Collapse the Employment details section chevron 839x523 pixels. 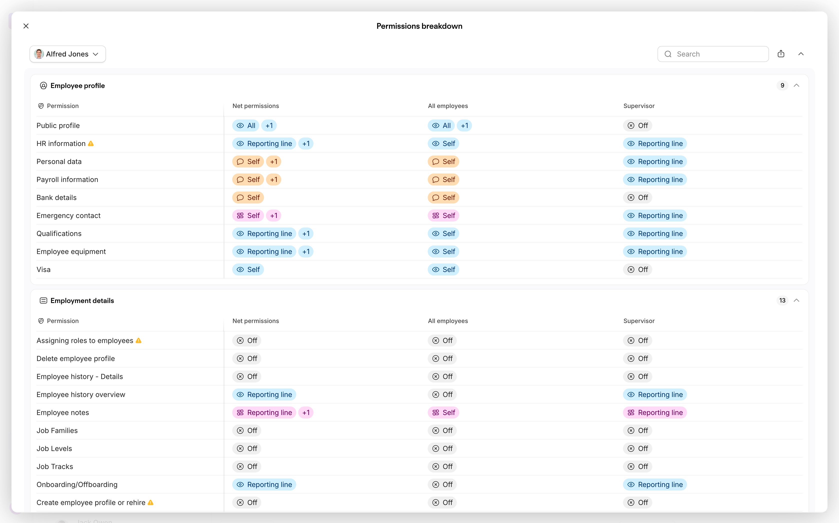[x=796, y=300]
